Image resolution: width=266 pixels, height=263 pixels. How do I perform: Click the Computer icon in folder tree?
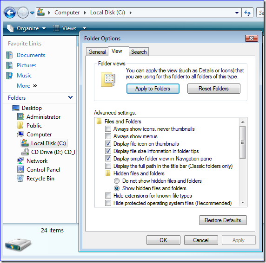click(x=20, y=134)
